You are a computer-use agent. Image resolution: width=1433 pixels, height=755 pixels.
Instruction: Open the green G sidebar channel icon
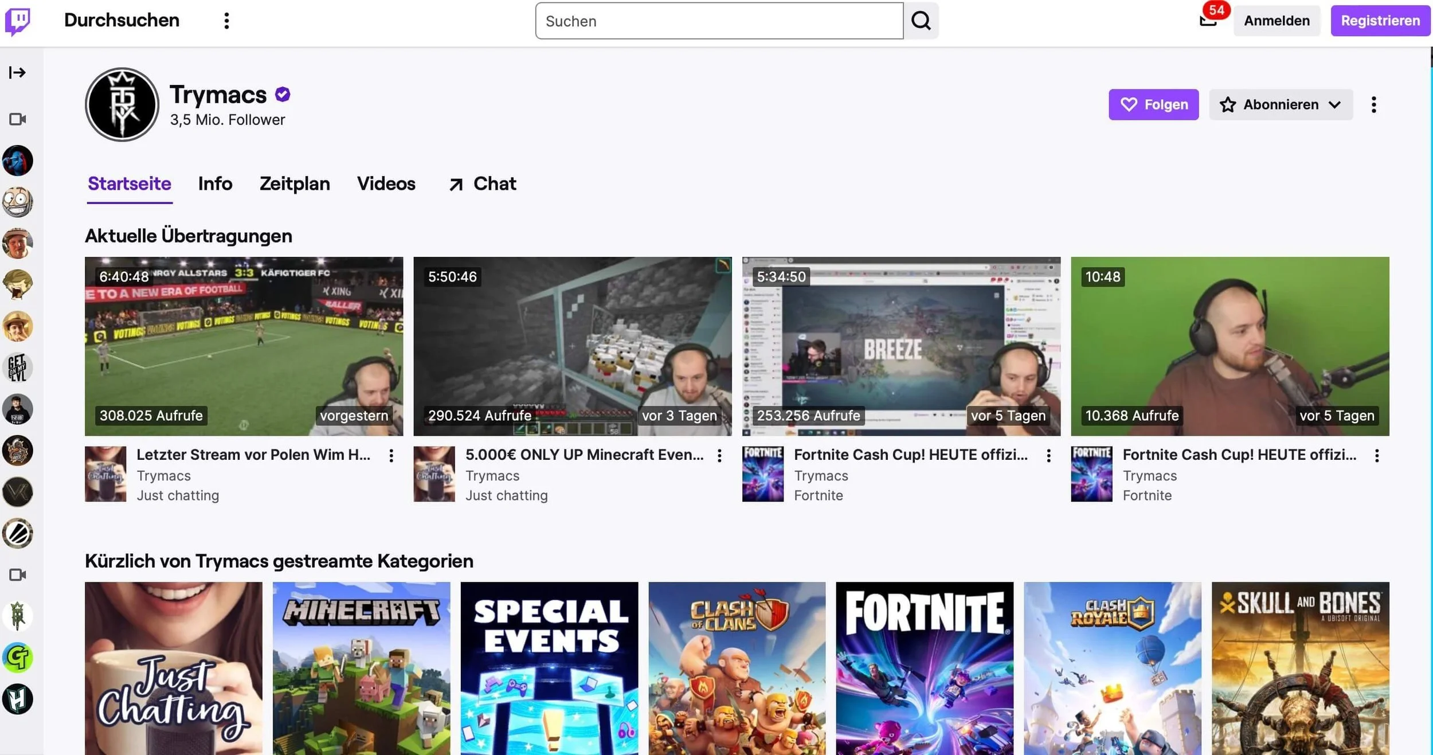click(x=17, y=658)
